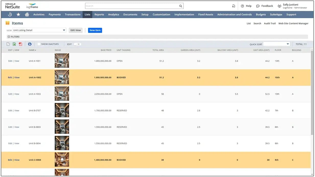Image resolution: width=315 pixels, height=177 pixels.
Task: Export the list to Excel icon
Action: [14, 44]
